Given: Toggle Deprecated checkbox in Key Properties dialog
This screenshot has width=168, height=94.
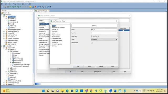Looking at the screenshot, I should (x=92, y=43).
